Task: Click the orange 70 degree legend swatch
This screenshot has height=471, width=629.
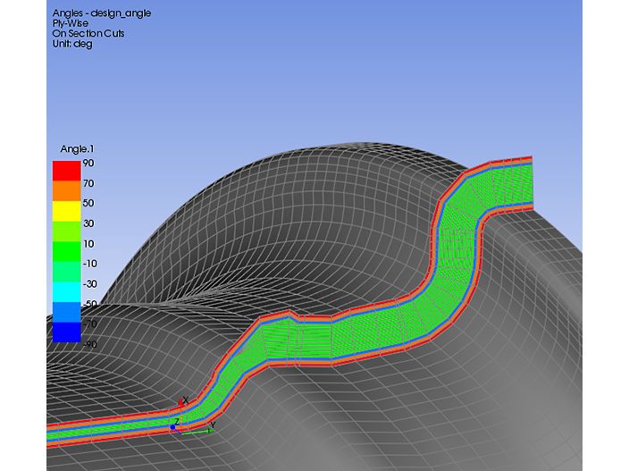Action: (x=67, y=190)
